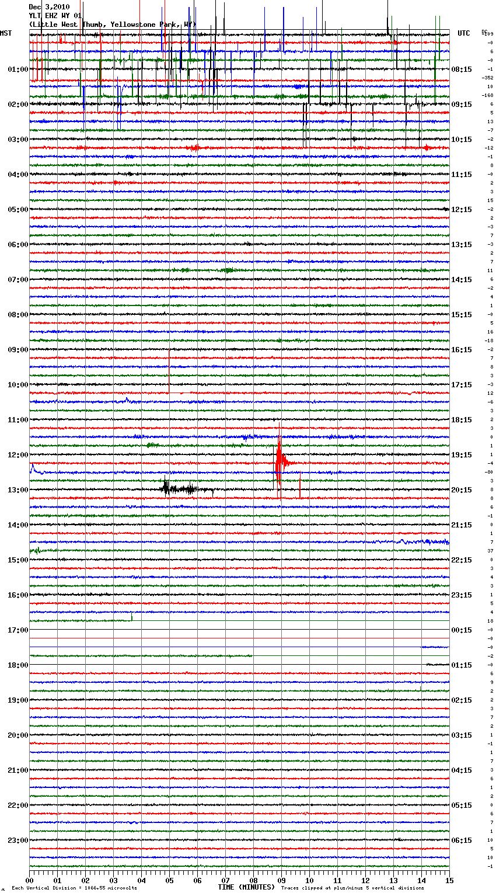Image resolution: width=496 pixels, height=896 pixels.
Task: Click the Little West Thumb station location caption
Action: click(x=113, y=25)
